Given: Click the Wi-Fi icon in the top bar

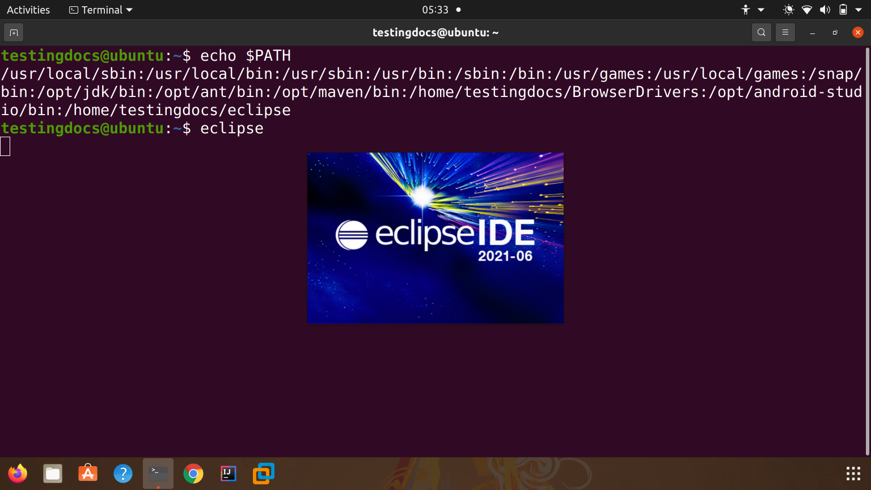Looking at the screenshot, I should pos(806,9).
